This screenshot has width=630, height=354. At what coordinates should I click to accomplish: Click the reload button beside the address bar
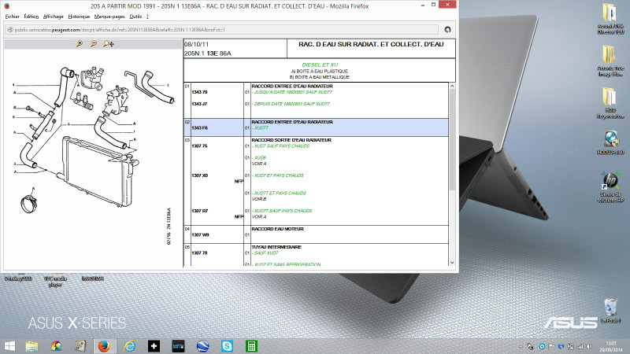tap(447, 29)
